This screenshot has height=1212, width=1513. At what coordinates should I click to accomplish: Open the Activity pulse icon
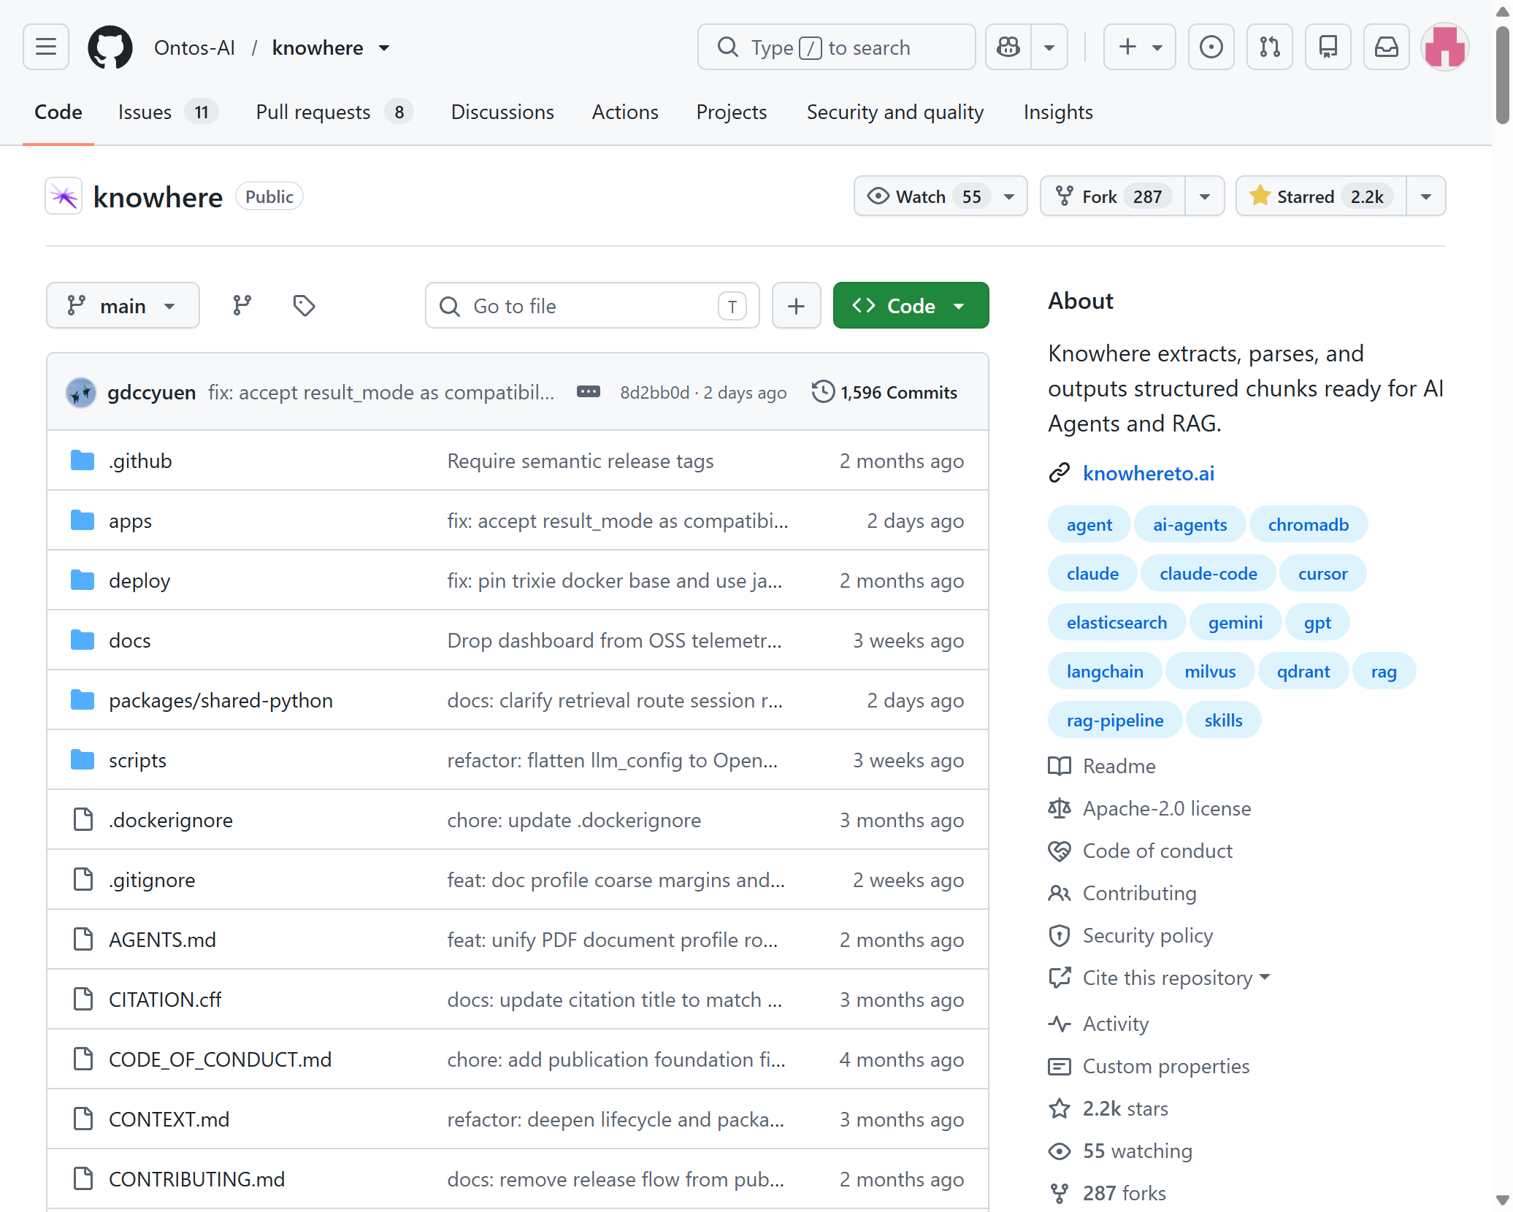(1060, 1024)
